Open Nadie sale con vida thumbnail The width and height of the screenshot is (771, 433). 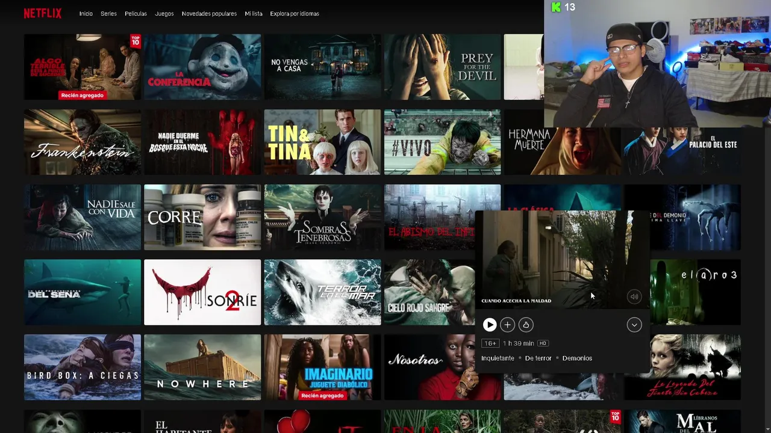(x=83, y=217)
